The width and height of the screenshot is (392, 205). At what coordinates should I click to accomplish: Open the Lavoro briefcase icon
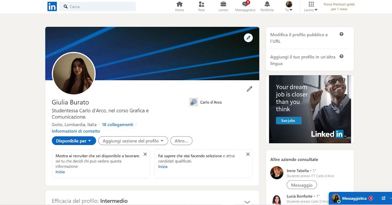(x=223, y=6)
